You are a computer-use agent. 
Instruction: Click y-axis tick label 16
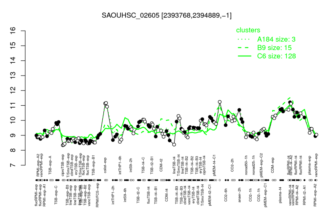[13, 31]
